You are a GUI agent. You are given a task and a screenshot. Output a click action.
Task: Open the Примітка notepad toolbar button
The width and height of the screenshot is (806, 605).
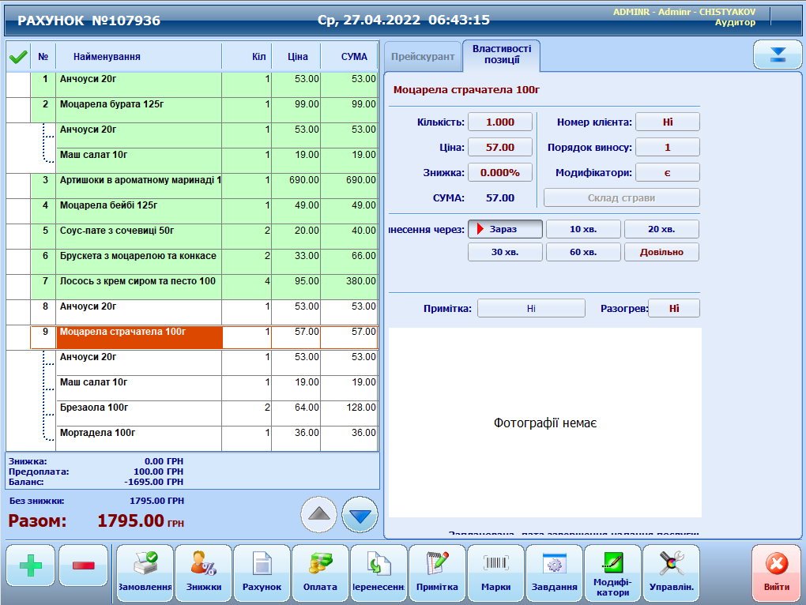pos(437,573)
